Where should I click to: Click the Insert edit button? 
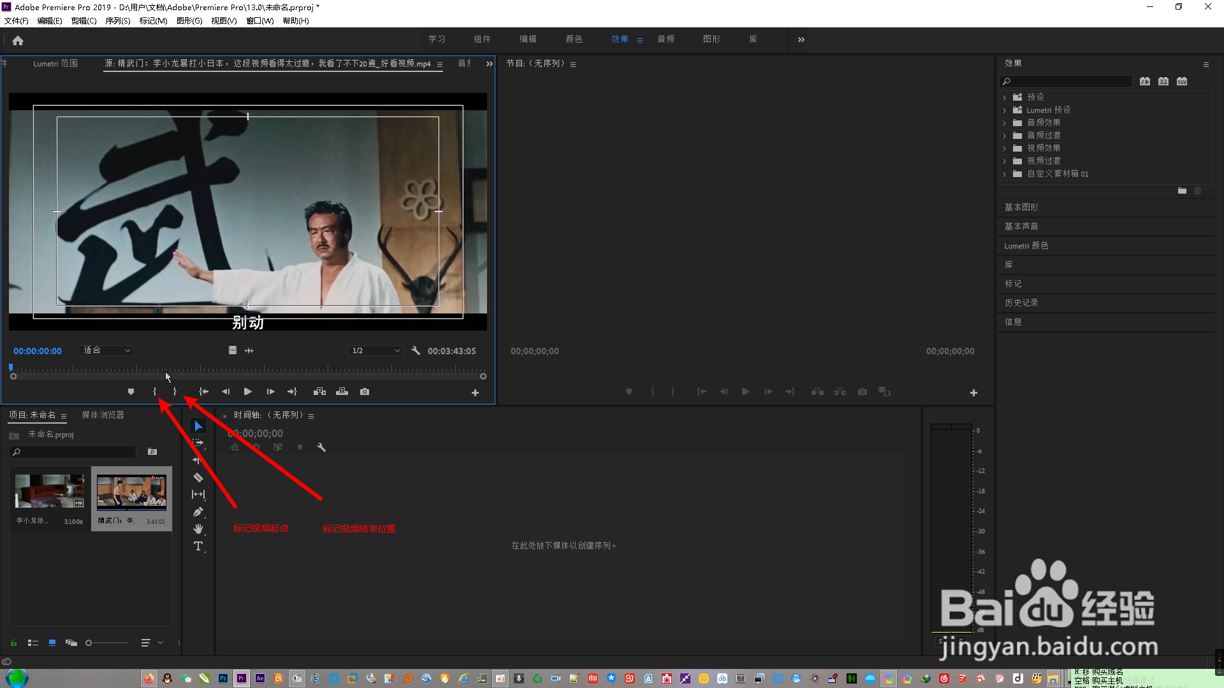point(320,392)
